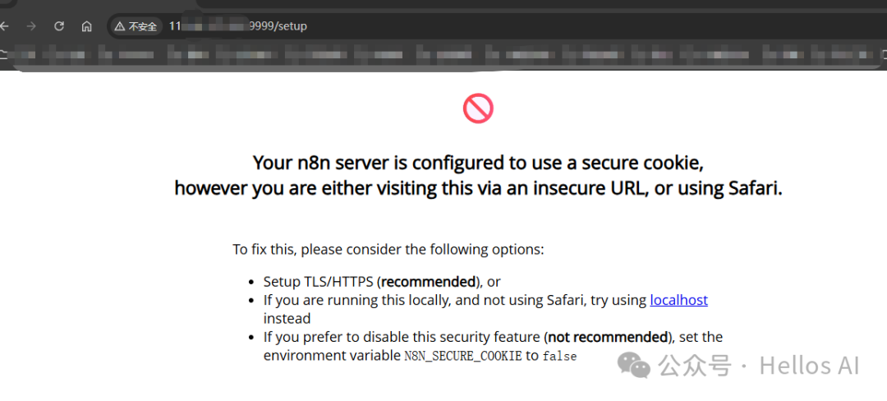Click the browser back arrow
Screen dimensions: 887x401
[x=5, y=26]
